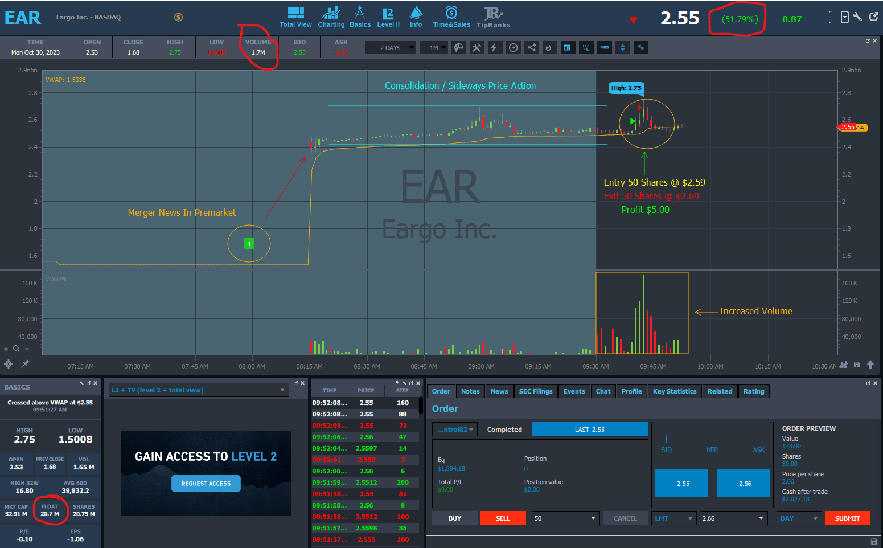The height and width of the screenshot is (548, 883).
Task: Toggle the chart news/layout panel button
Action: click(567, 48)
